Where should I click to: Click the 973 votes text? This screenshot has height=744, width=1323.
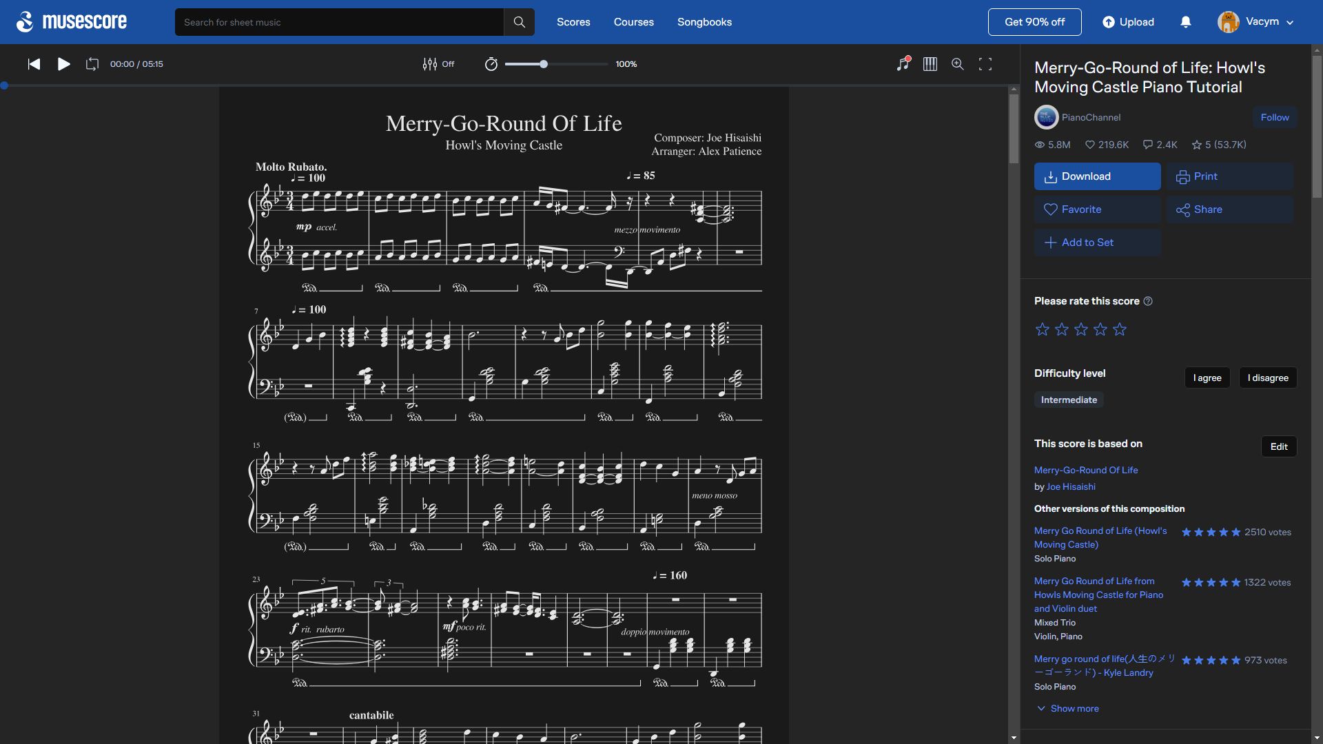pos(1266,660)
